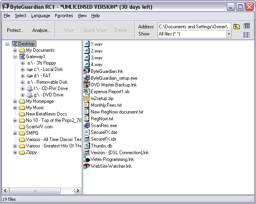
Task: Click the Protect... toolbar button
Action: 15,30
